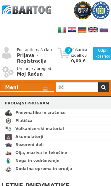Click the Italian flag language icon
This screenshot has height=186, width=111.
[62, 30]
